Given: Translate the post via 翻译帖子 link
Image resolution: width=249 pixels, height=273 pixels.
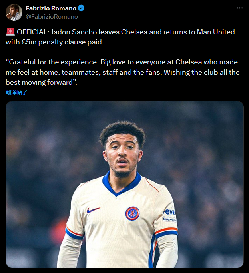Looking at the screenshot, I should (x=17, y=92).
